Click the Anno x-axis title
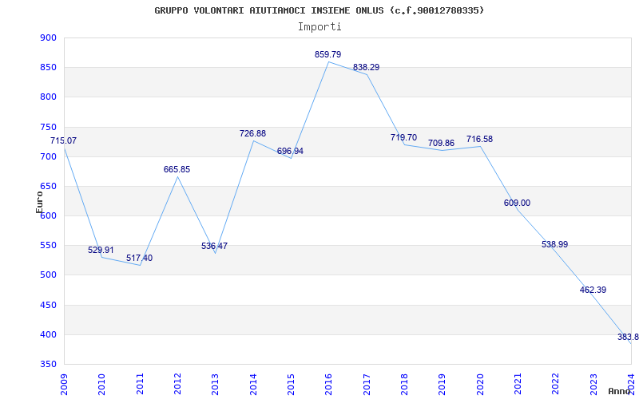 pyautogui.click(x=618, y=391)
